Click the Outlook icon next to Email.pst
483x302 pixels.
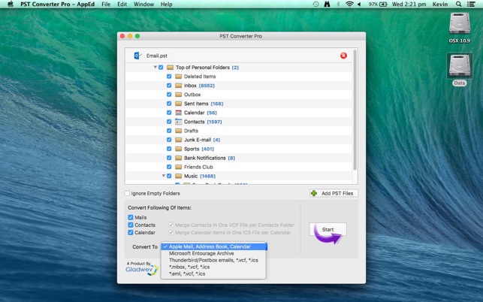coord(137,56)
